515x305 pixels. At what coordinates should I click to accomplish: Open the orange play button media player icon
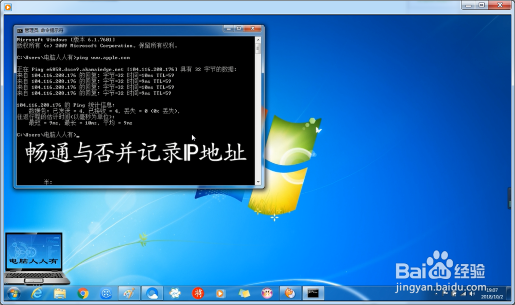(220, 294)
